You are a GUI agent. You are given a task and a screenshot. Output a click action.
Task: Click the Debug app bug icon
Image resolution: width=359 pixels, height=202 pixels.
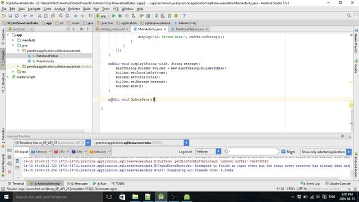(x=120, y=16)
